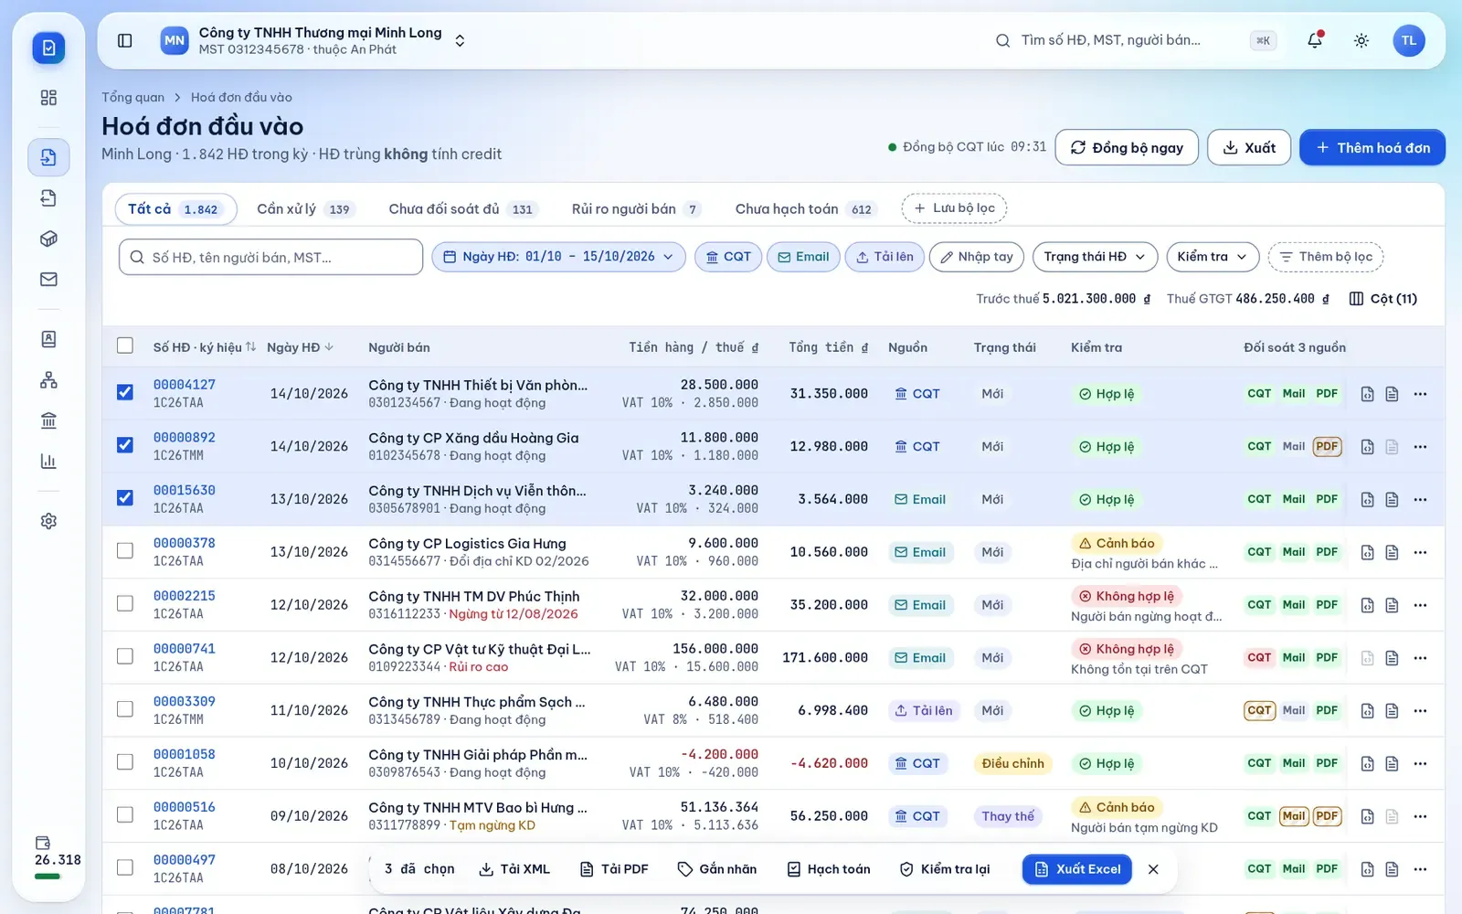Expand the company switcher chevron
The image size is (1462, 914).
[x=460, y=41]
